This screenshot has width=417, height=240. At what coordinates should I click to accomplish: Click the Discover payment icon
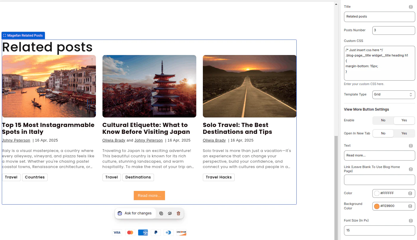point(181,233)
